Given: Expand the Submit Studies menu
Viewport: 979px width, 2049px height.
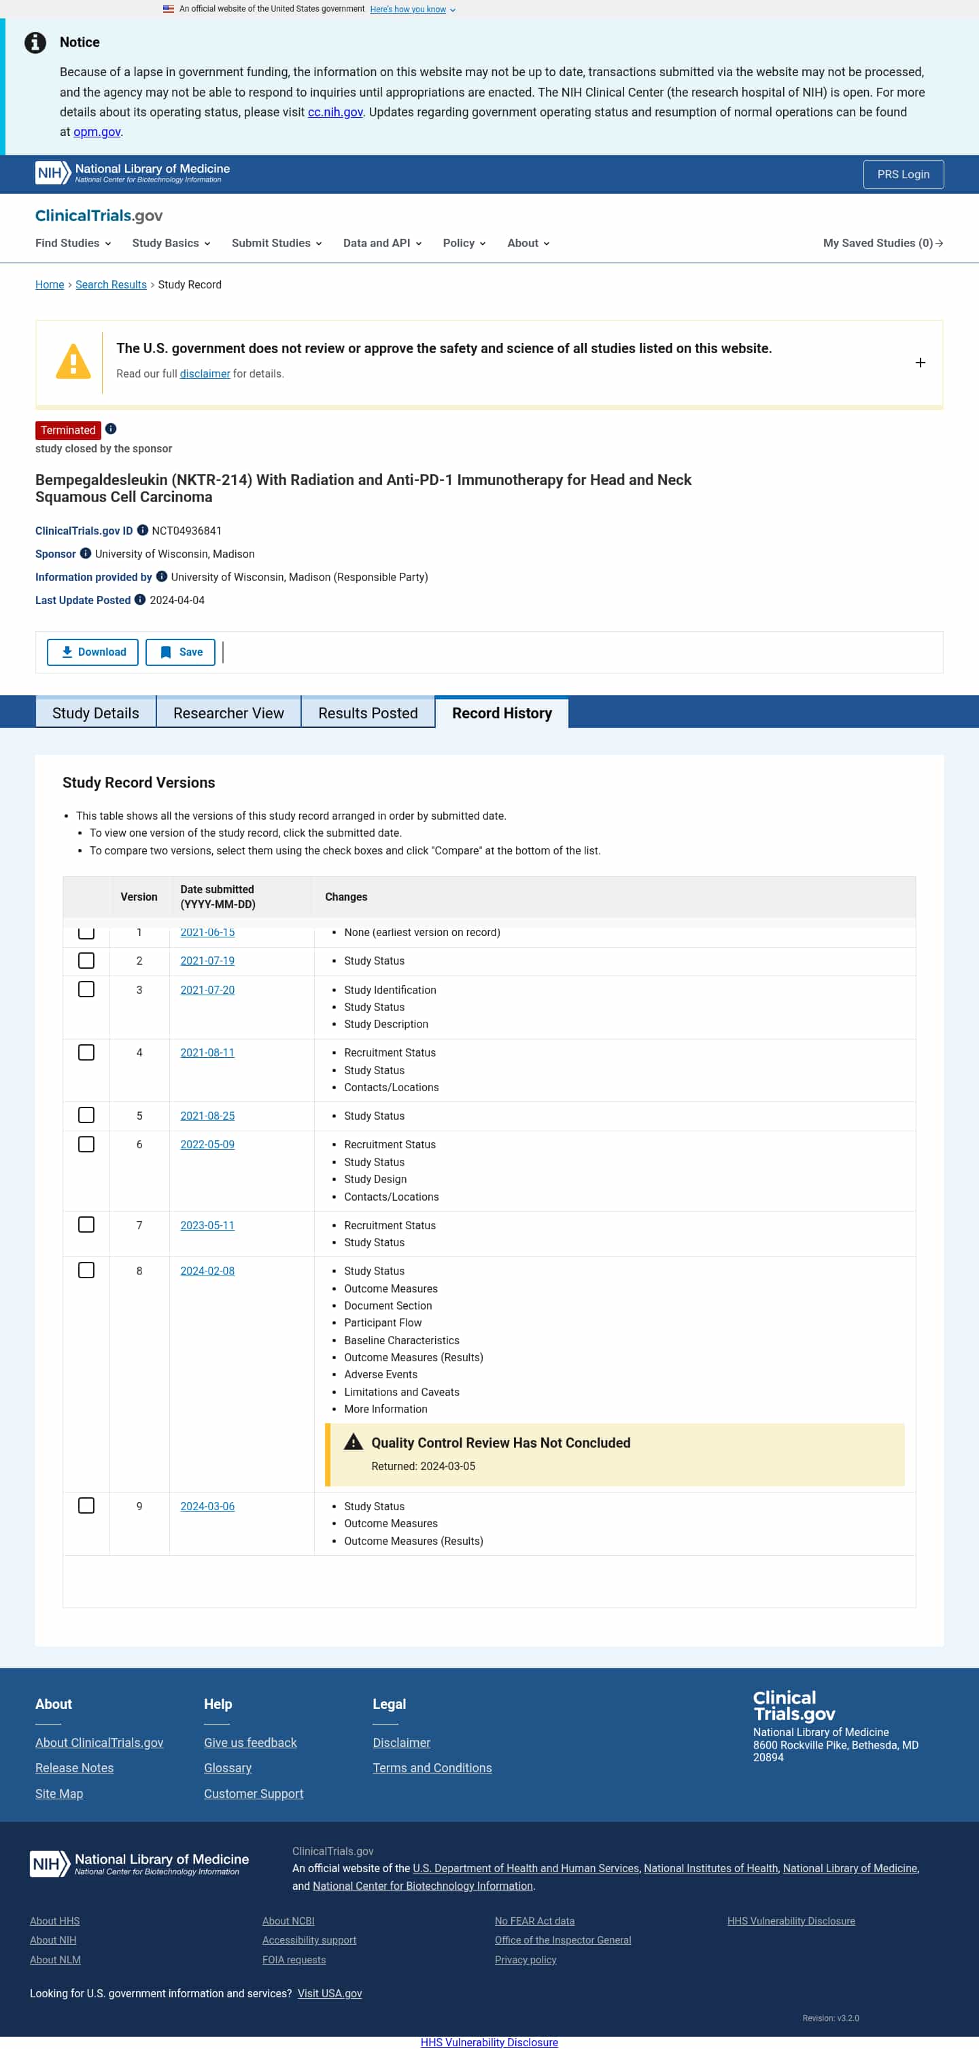Looking at the screenshot, I should [277, 243].
